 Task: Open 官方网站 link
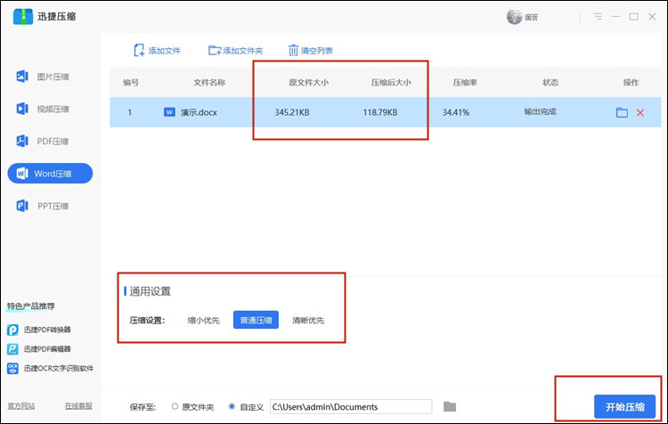pos(21,405)
